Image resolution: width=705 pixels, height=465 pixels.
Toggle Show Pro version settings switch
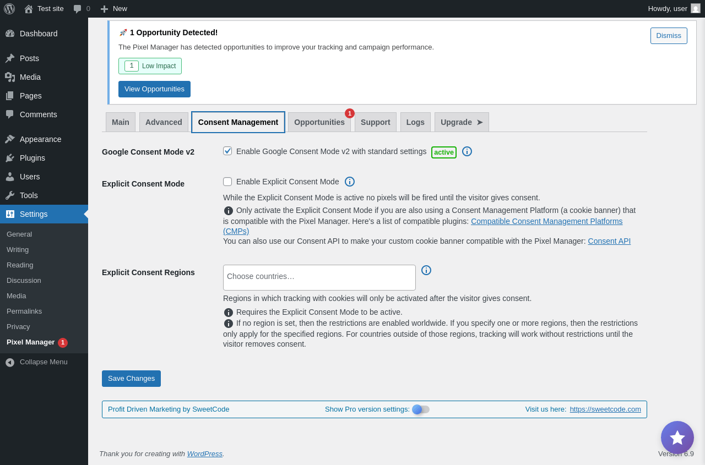click(x=421, y=409)
